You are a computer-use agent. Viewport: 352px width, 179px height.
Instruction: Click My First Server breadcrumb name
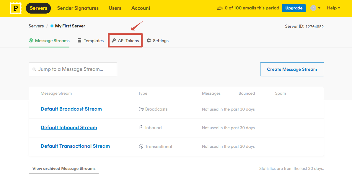[70, 26]
